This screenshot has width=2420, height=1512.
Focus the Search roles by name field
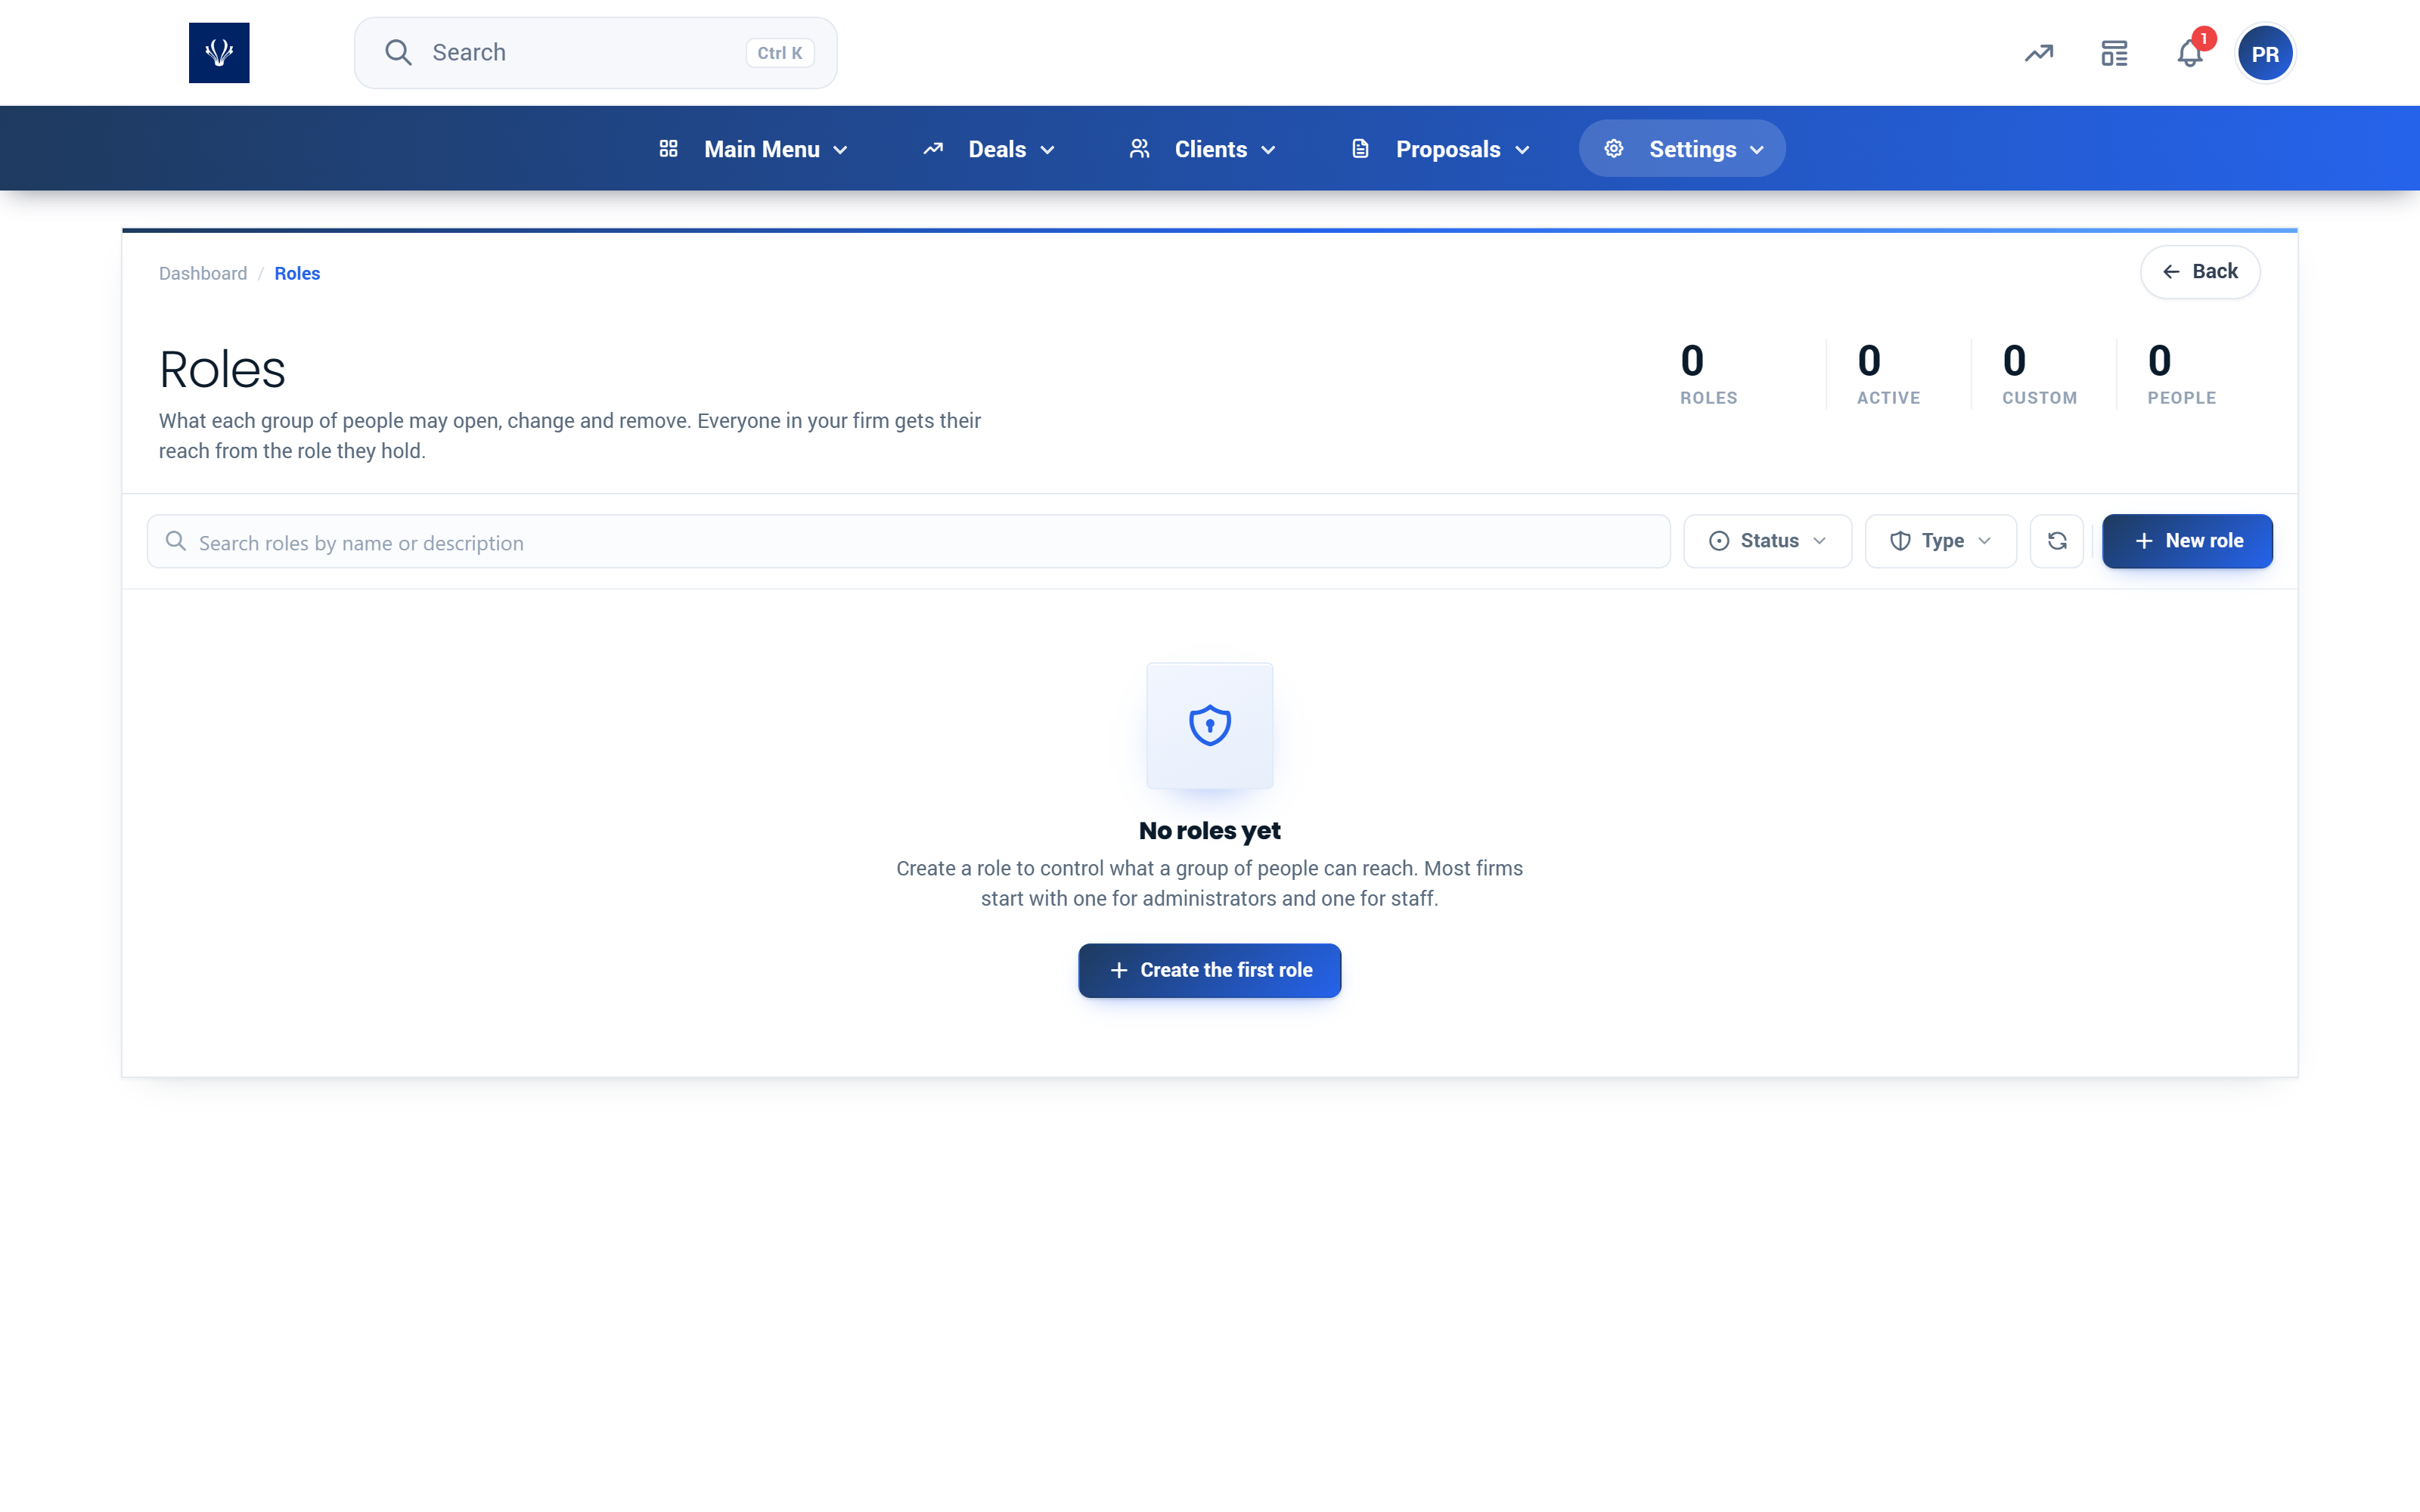908,541
